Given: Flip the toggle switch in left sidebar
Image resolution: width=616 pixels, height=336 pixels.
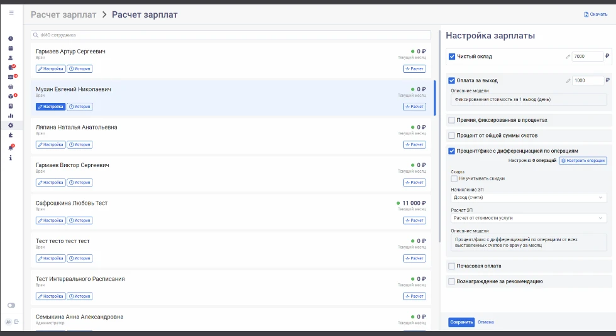Looking at the screenshot, I should point(11,305).
